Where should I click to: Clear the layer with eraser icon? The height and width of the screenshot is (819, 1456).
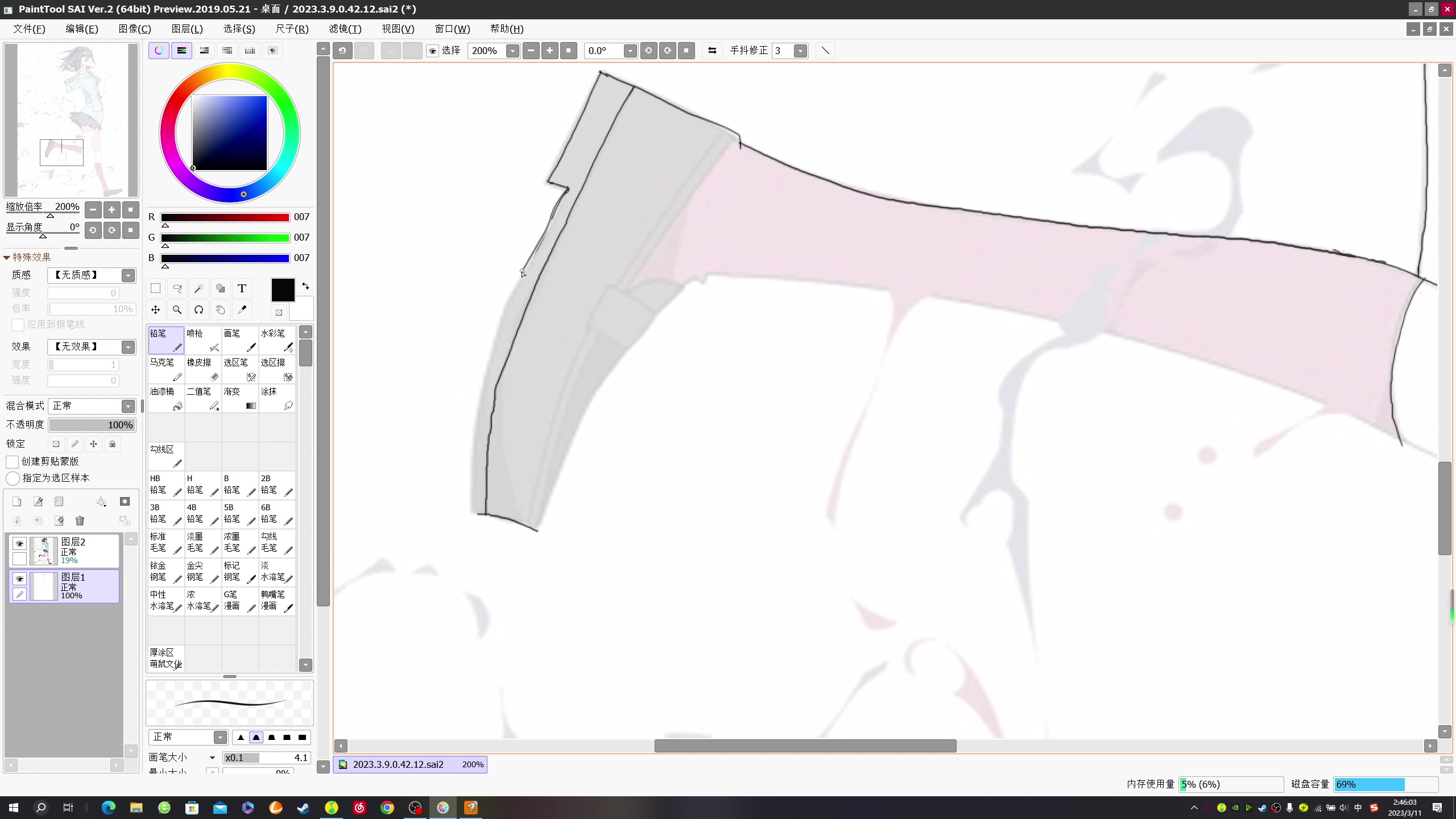pos(59,520)
